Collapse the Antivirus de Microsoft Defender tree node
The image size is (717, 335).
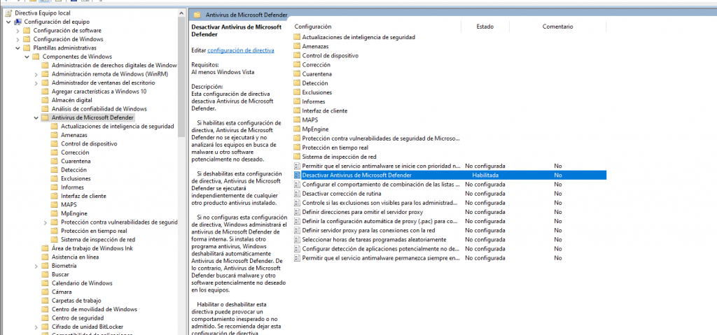36,117
